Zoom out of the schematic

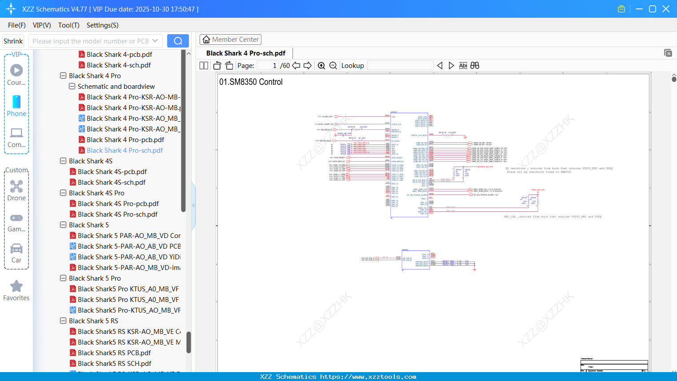333,66
